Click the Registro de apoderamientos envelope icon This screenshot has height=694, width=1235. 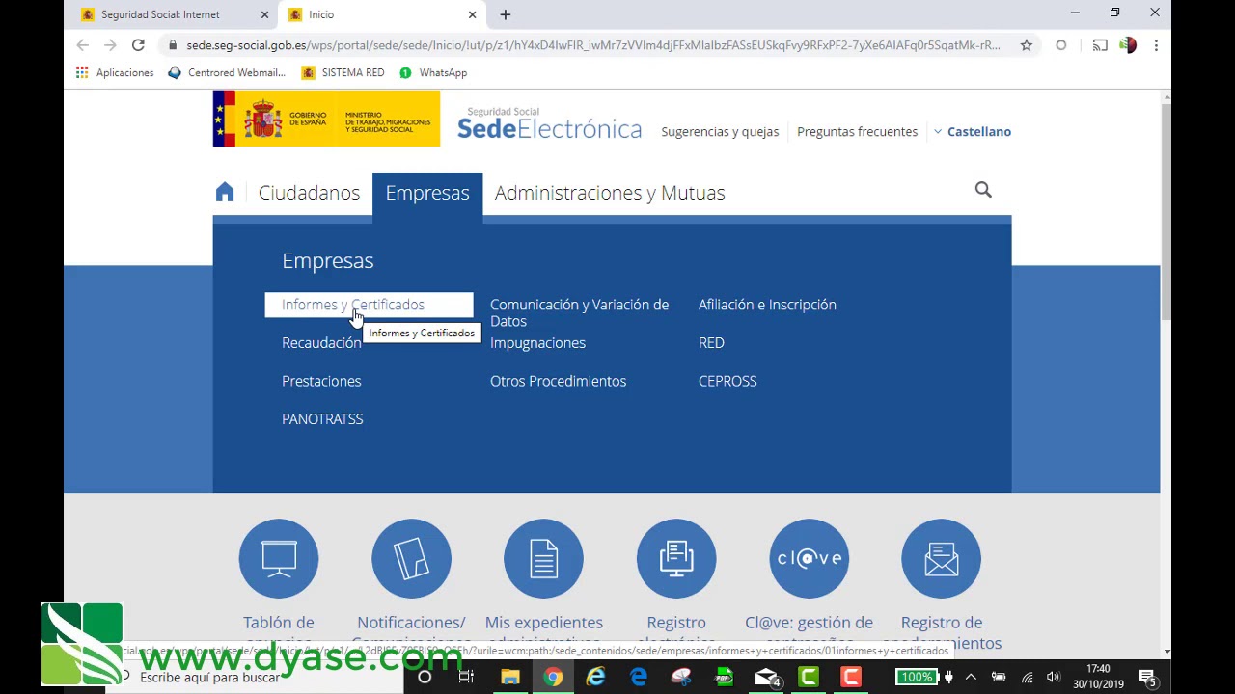click(941, 558)
